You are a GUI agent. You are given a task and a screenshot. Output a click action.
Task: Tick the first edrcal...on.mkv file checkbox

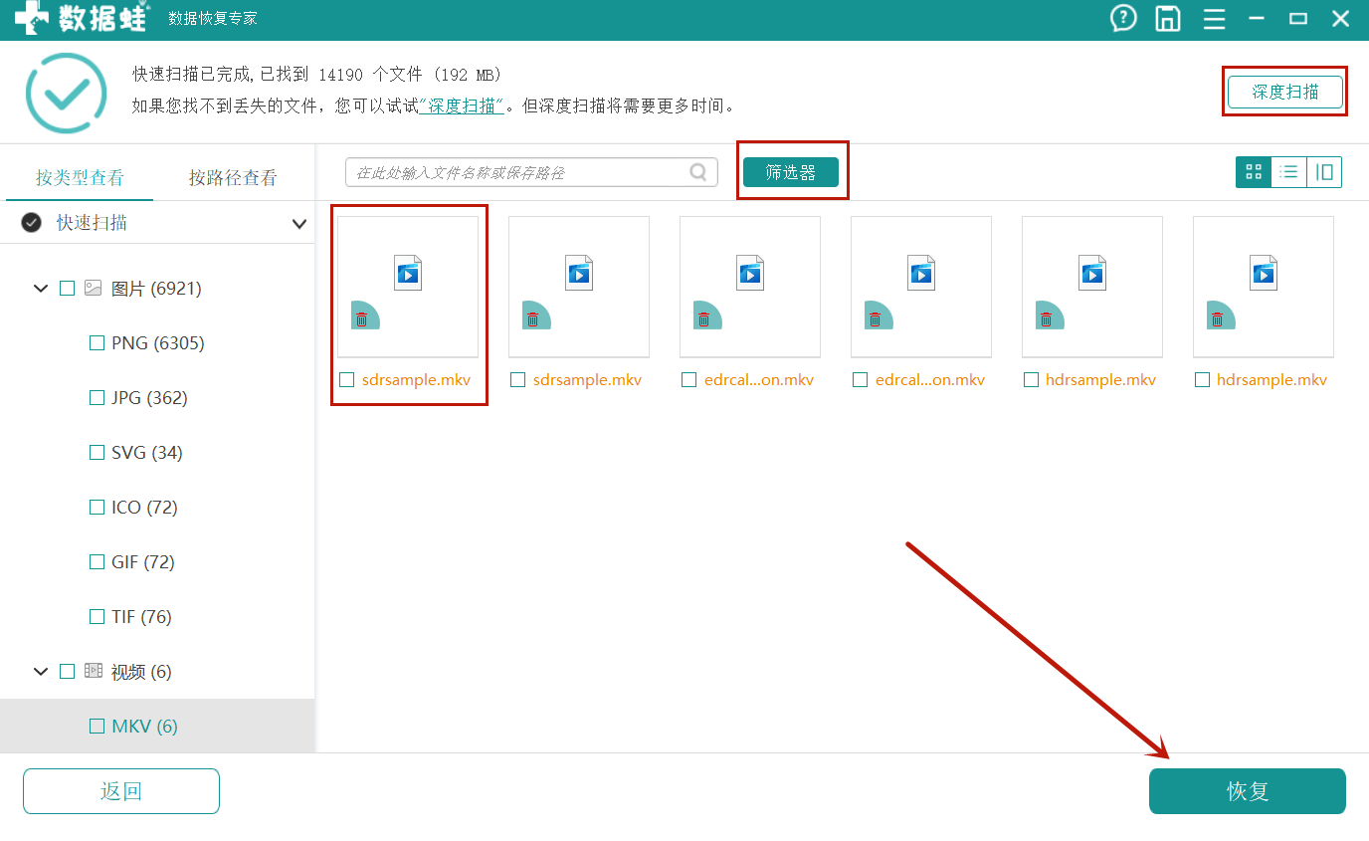pyautogui.click(x=688, y=380)
